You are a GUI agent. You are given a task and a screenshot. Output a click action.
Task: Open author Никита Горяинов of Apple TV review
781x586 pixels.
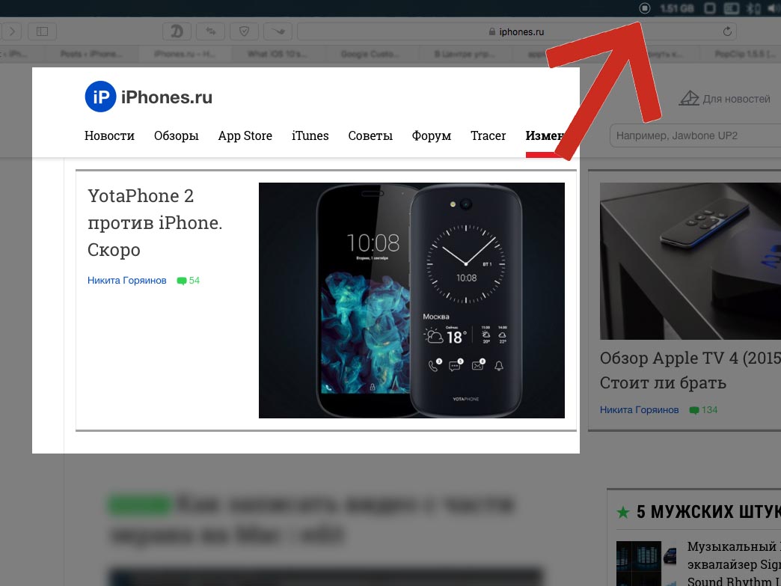tap(639, 410)
